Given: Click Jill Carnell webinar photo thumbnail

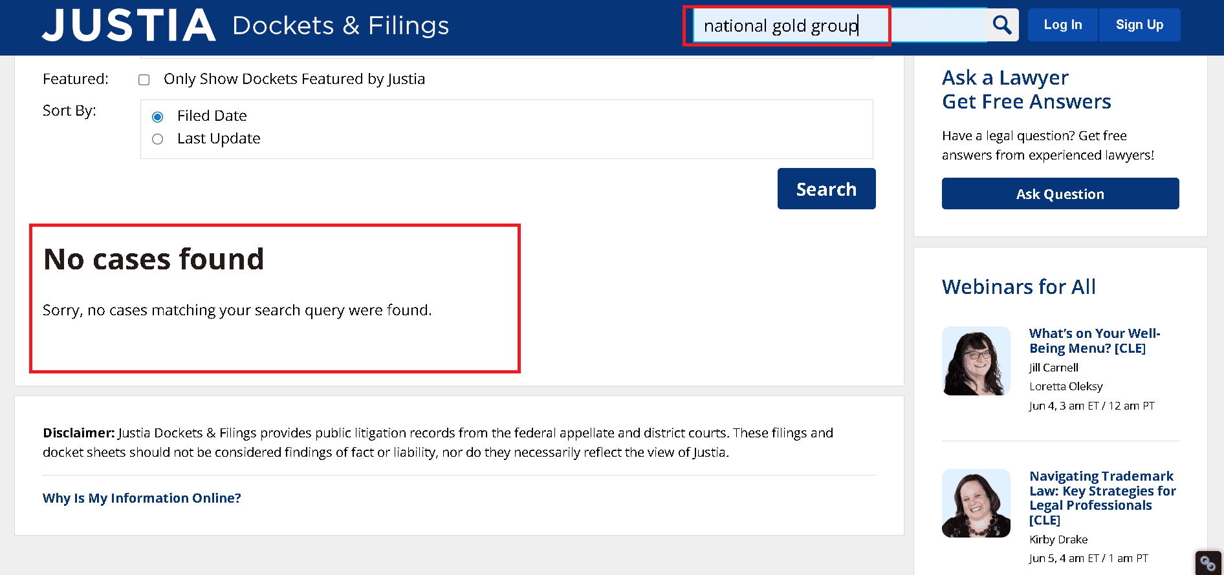Looking at the screenshot, I should click(x=976, y=361).
